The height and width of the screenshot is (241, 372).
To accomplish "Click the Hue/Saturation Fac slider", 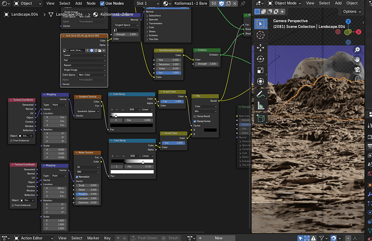I will [169, 73].
